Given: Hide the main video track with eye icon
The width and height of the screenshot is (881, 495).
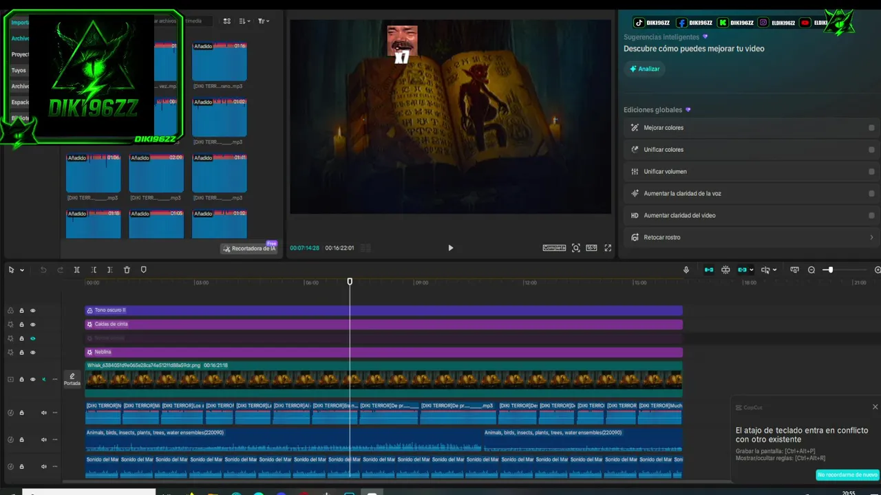Looking at the screenshot, I should click(32, 379).
